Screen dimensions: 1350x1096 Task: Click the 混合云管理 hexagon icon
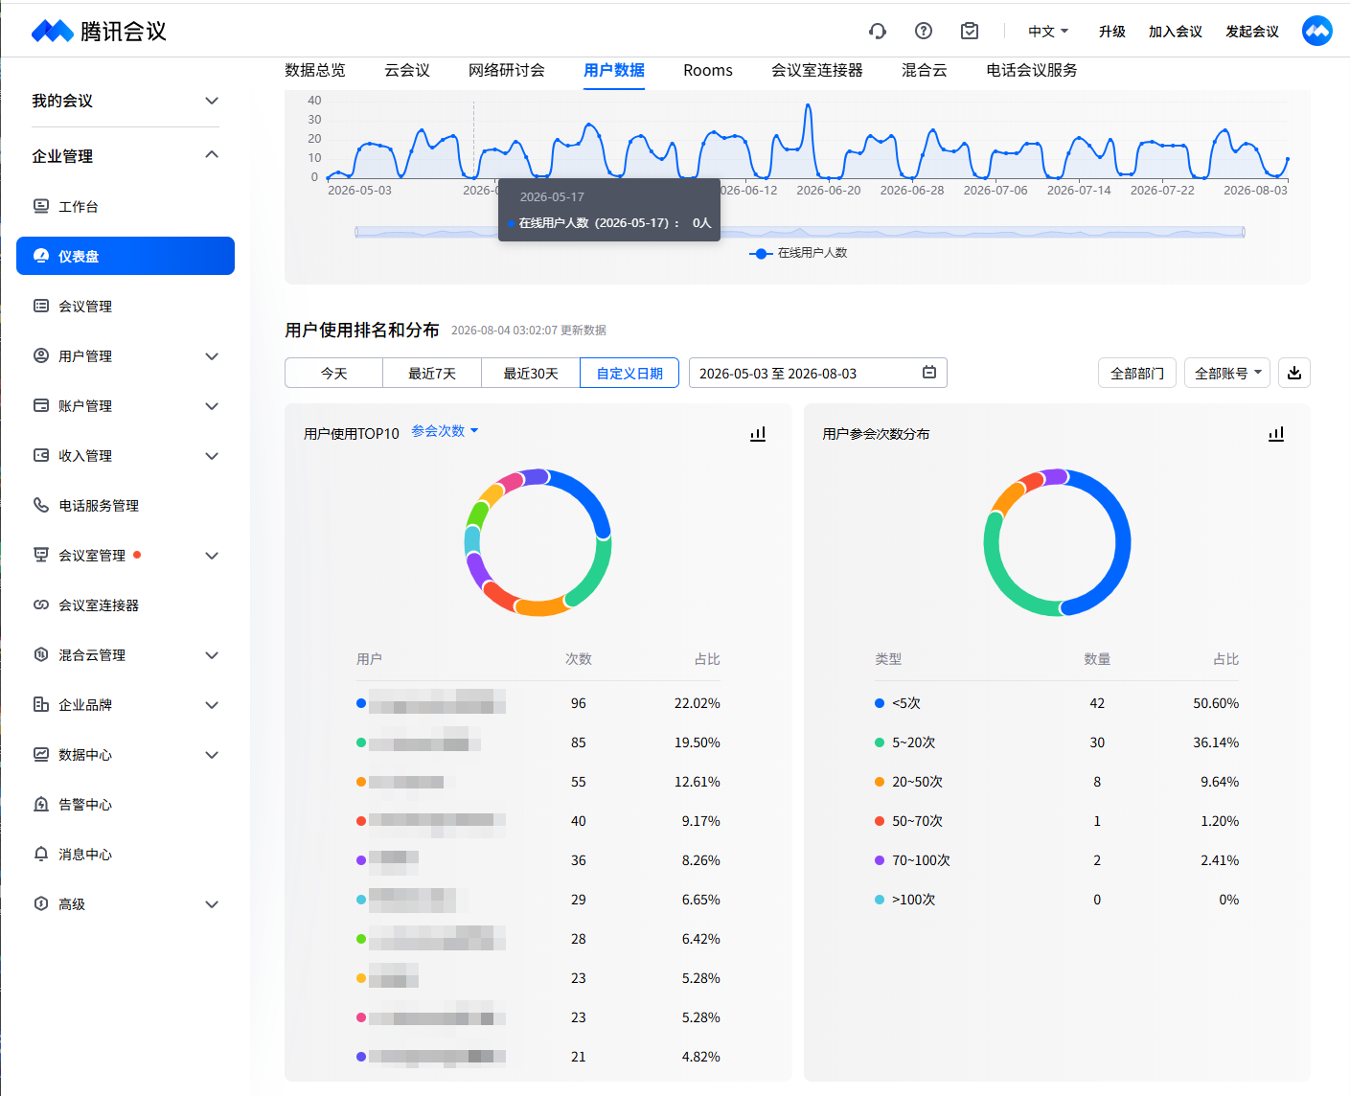pyautogui.click(x=41, y=654)
